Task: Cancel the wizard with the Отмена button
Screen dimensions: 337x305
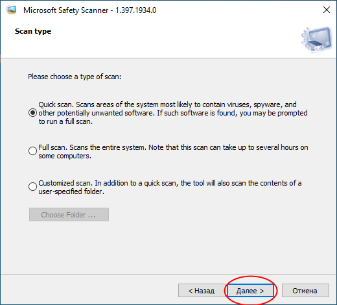Action: tap(305, 291)
